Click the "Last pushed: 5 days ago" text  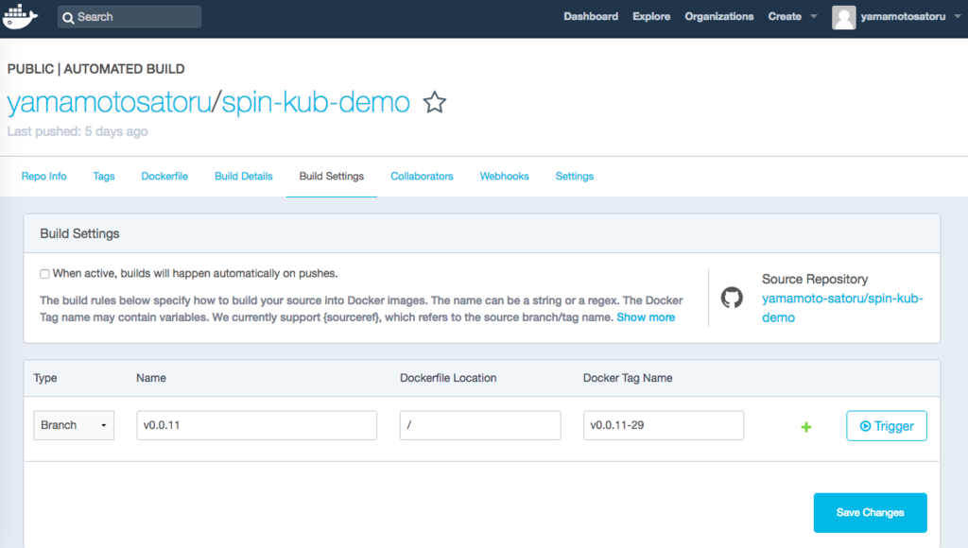78,131
